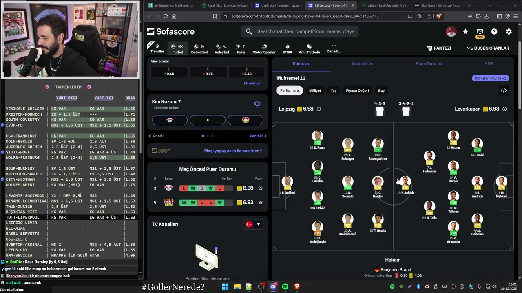
Task: Open the Amr. Futbolu category
Action: (309, 49)
